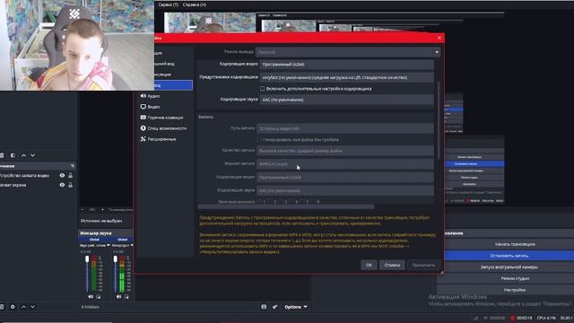
Task: Move source up with bottom toolbar arrow
Action: pos(24,307)
